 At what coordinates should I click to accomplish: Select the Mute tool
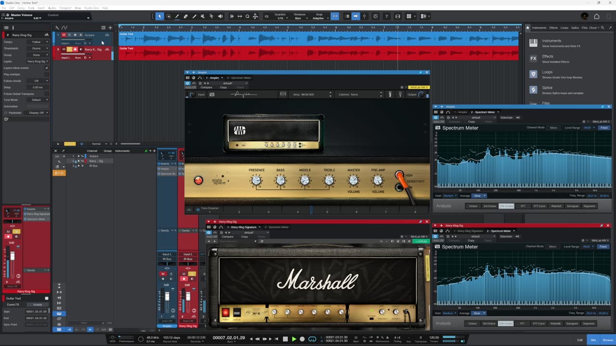coord(203,16)
